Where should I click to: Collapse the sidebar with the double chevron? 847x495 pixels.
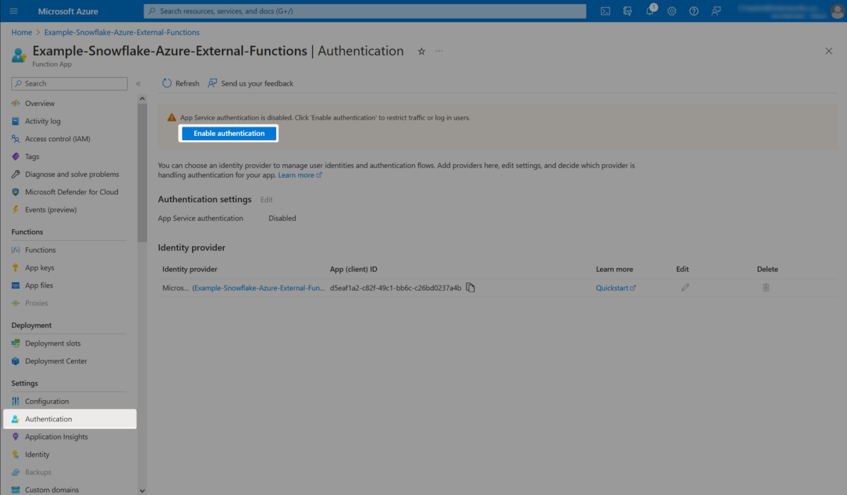coord(138,83)
